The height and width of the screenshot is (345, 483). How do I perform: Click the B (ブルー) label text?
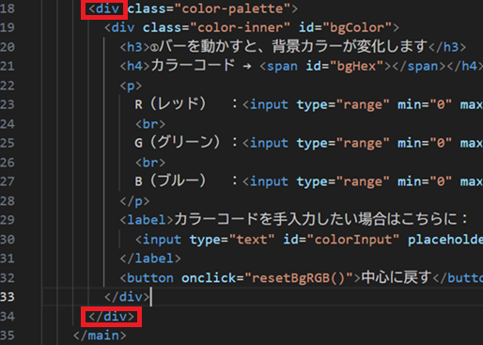pyautogui.click(x=170, y=181)
